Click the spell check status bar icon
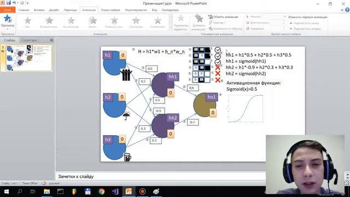This screenshot has height=197, width=350. pos(44,183)
